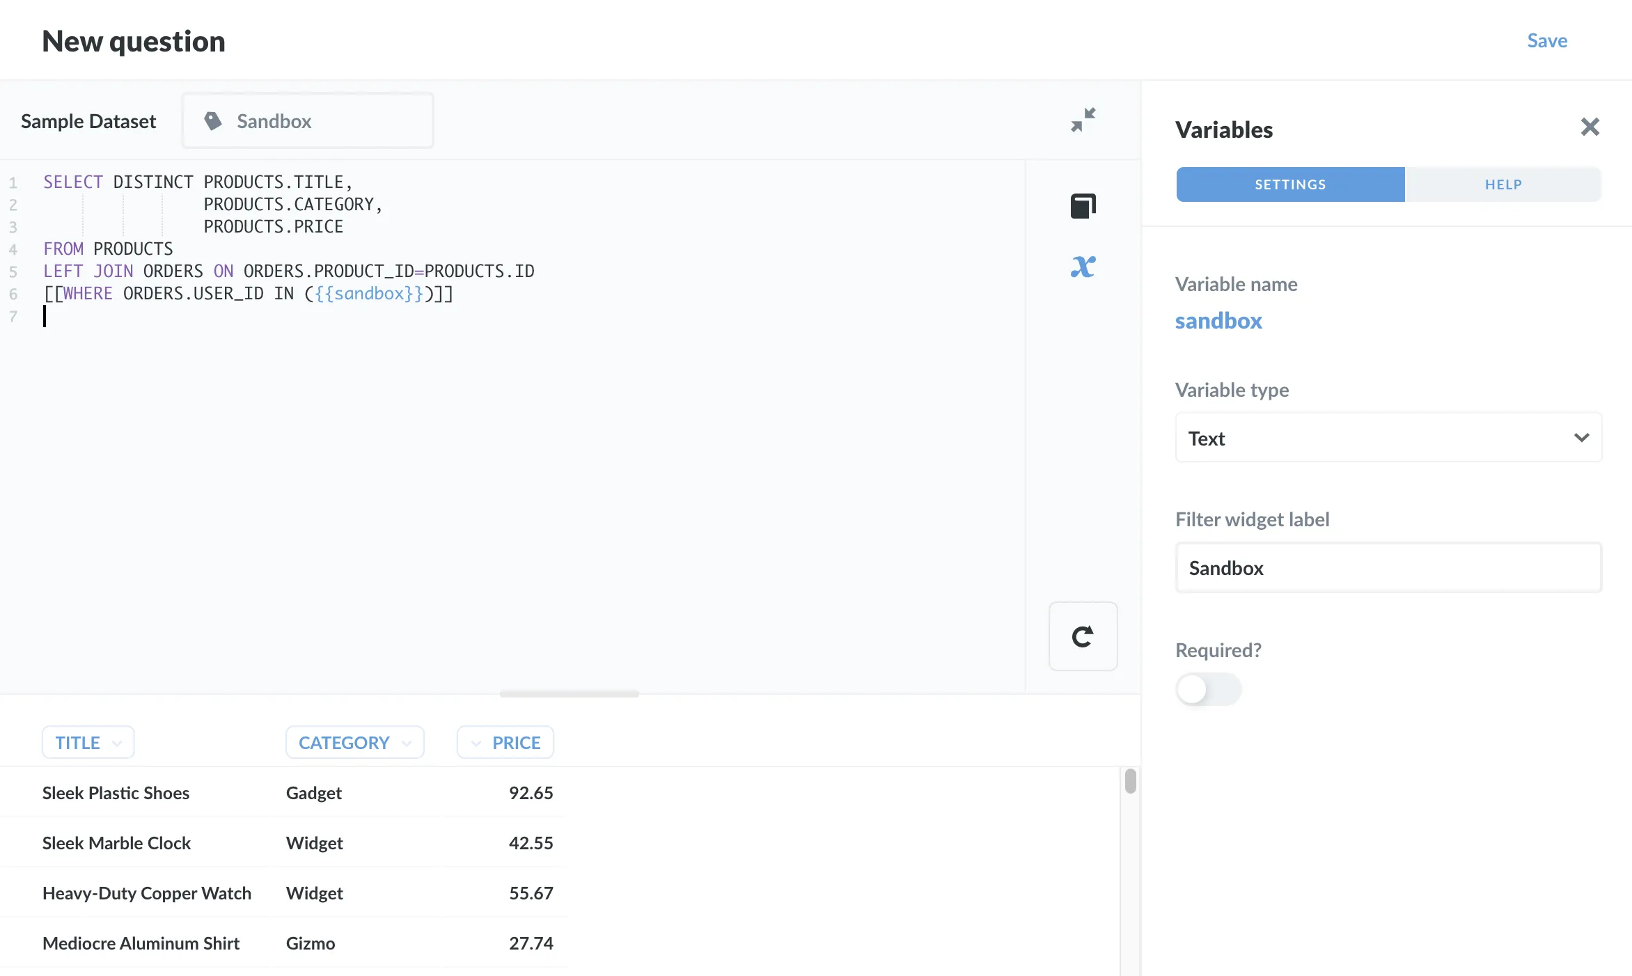Toggle the variables X icon
This screenshot has height=976, width=1632.
click(x=1083, y=267)
